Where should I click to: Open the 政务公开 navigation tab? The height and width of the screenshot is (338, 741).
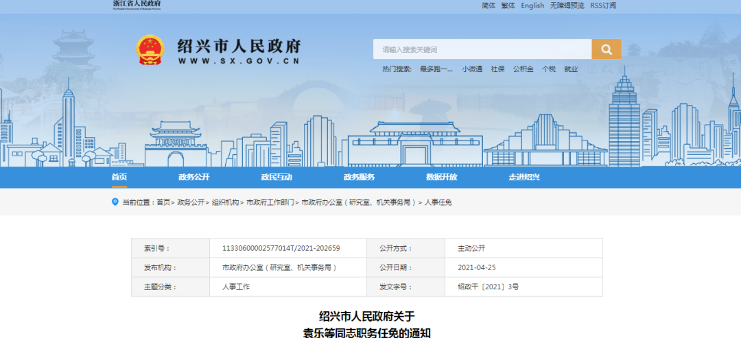tap(193, 178)
